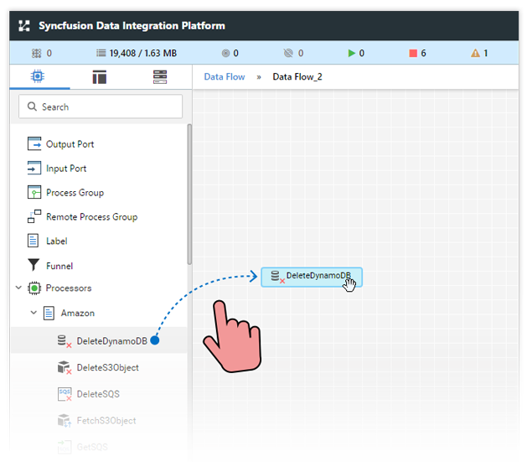
Task: Select the Process Group icon
Action: pyautogui.click(x=34, y=192)
